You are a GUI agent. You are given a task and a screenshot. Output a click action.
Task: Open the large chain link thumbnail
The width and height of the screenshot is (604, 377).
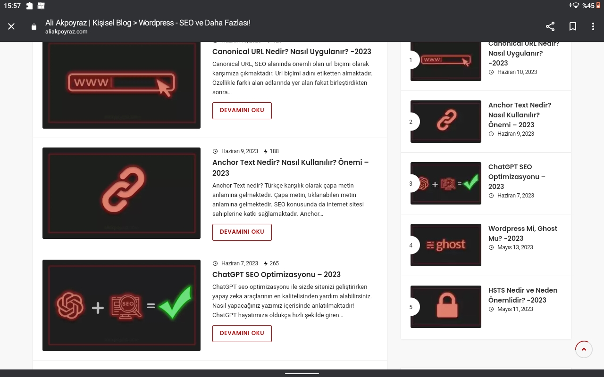[121, 193]
